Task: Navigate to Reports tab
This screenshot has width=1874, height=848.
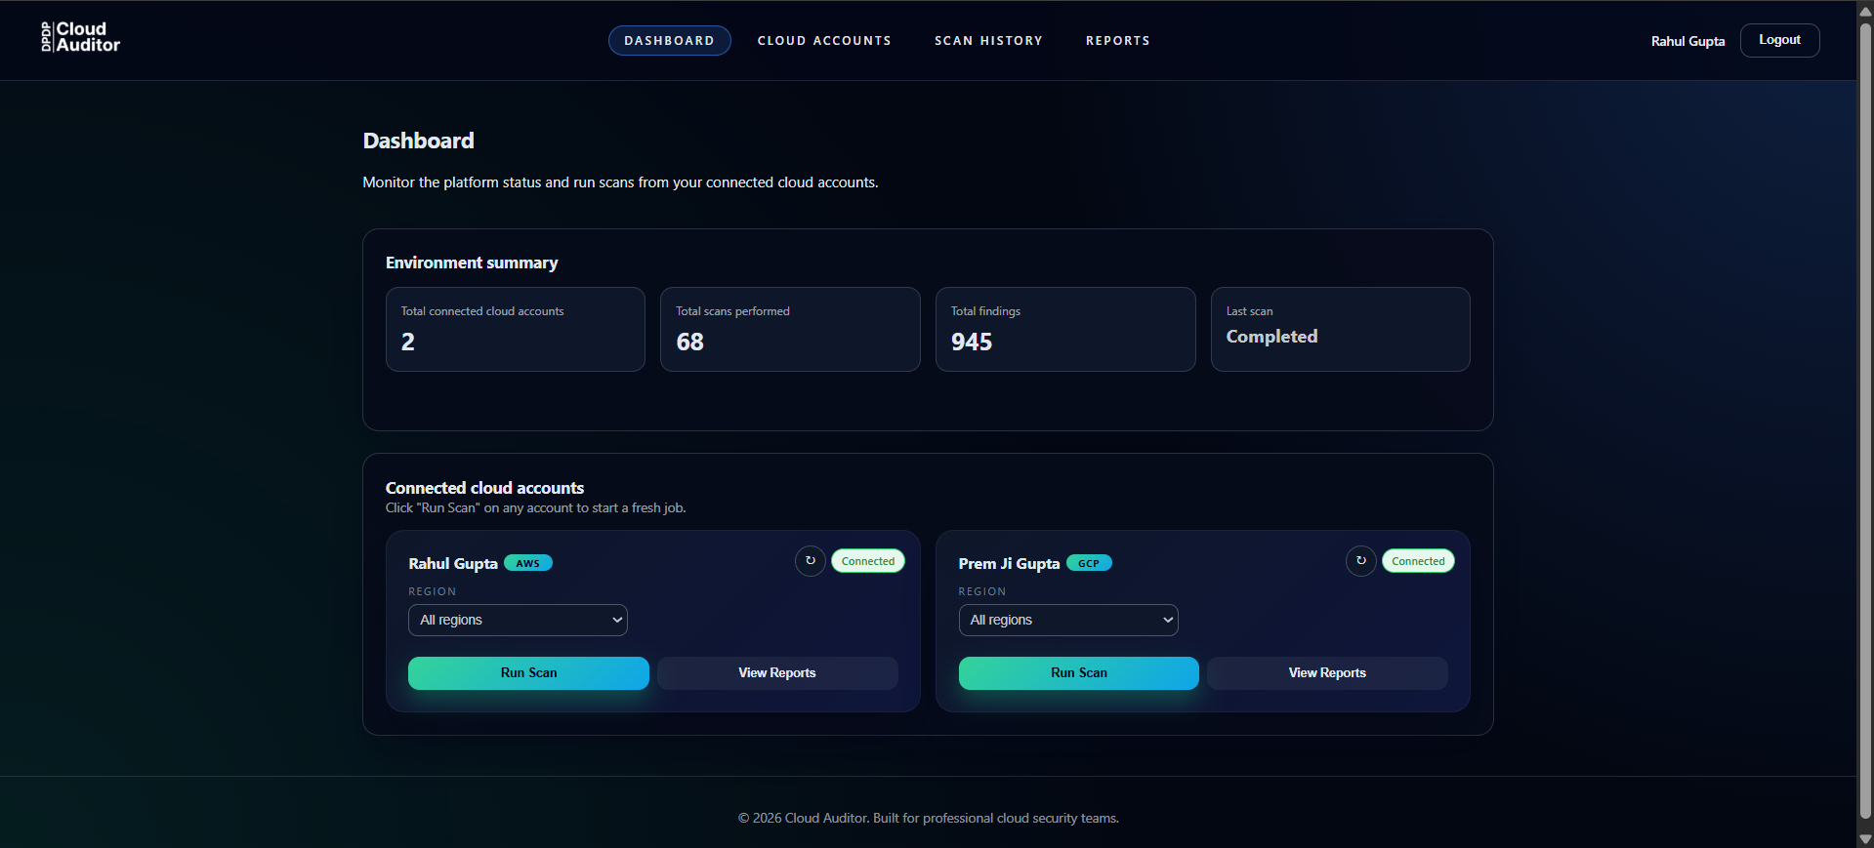Action: (1118, 41)
